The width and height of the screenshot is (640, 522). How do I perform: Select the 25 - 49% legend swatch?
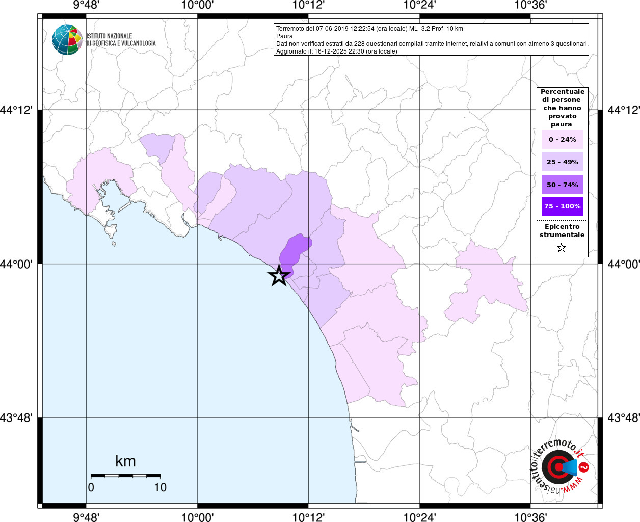pos(563,162)
